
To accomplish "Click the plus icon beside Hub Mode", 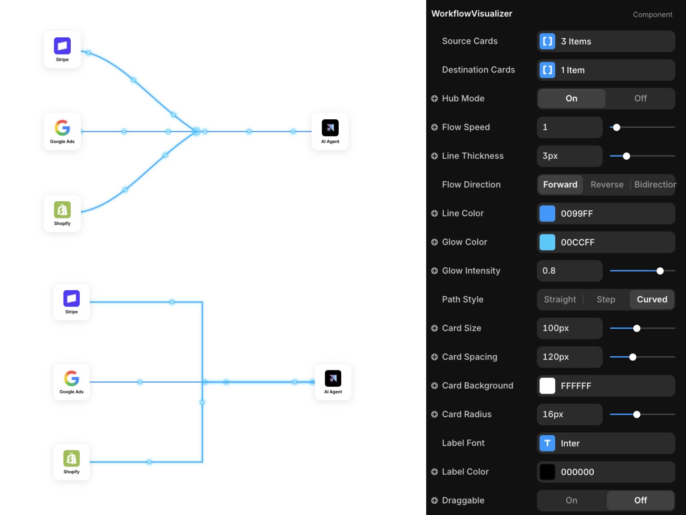I will pyautogui.click(x=434, y=99).
